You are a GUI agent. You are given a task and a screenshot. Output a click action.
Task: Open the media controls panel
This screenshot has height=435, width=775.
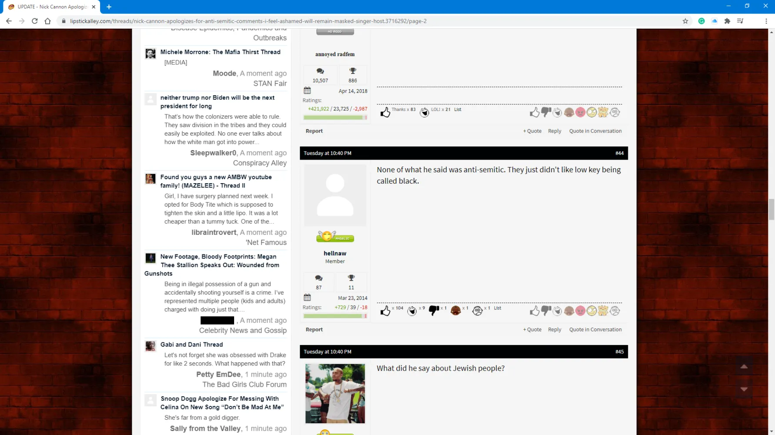(740, 21)
